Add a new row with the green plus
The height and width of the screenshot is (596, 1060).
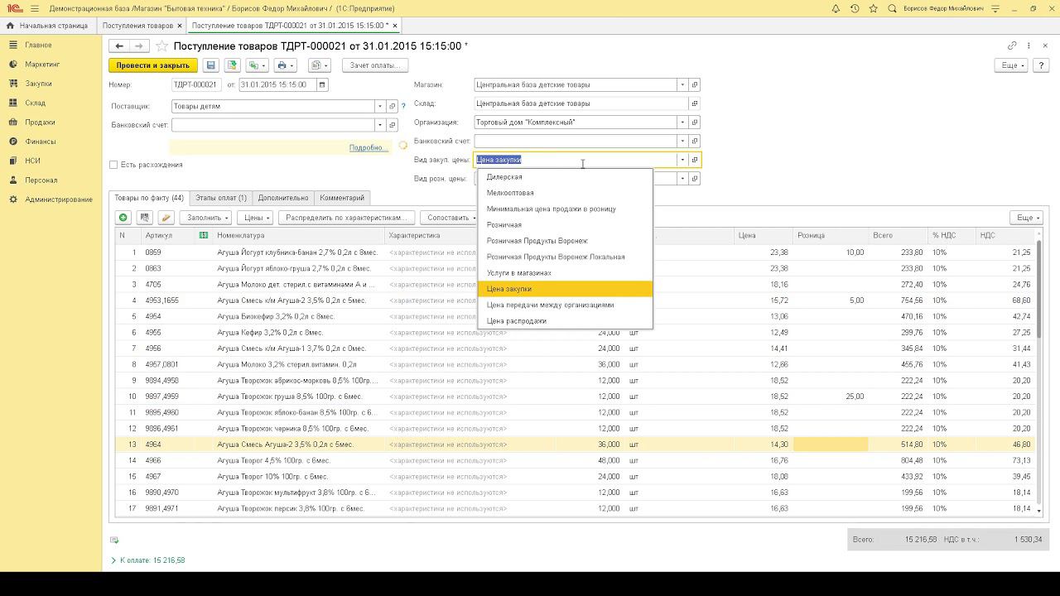tap(123, 218)
